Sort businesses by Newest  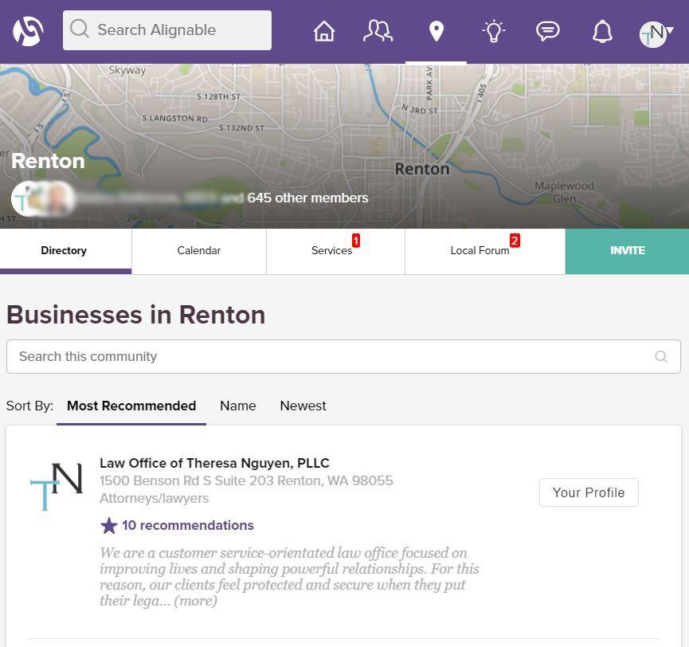[303, 406]
